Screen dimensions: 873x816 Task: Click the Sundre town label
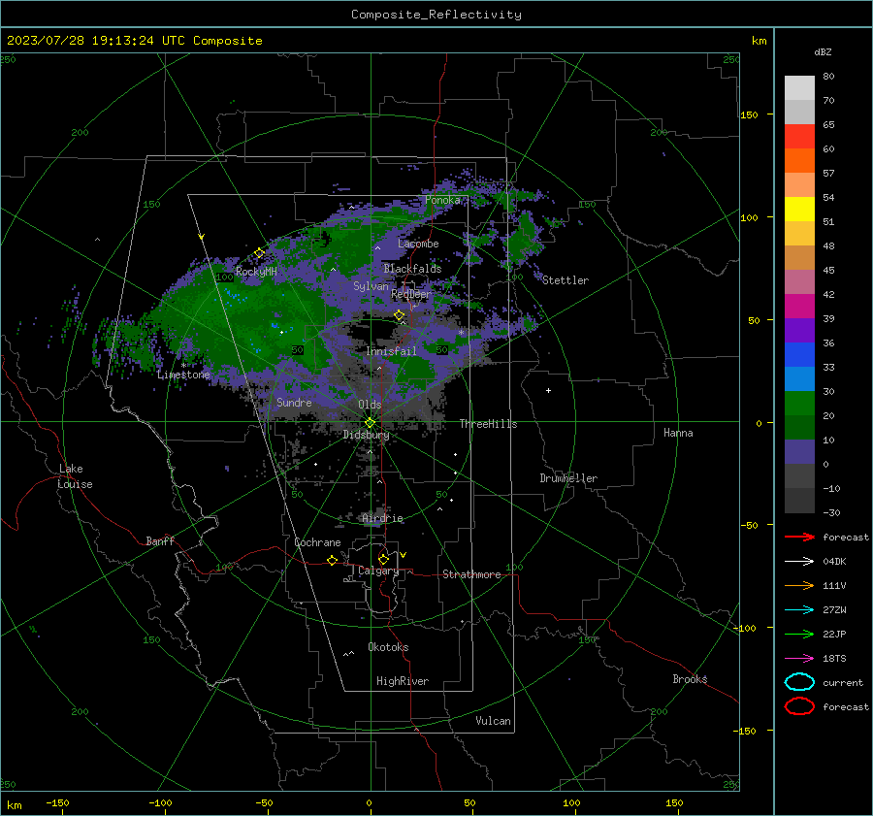[x=295, y=402]
